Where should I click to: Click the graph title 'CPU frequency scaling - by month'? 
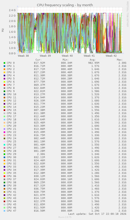point(65,5)
